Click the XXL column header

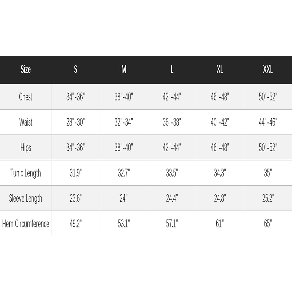[268, 69]
